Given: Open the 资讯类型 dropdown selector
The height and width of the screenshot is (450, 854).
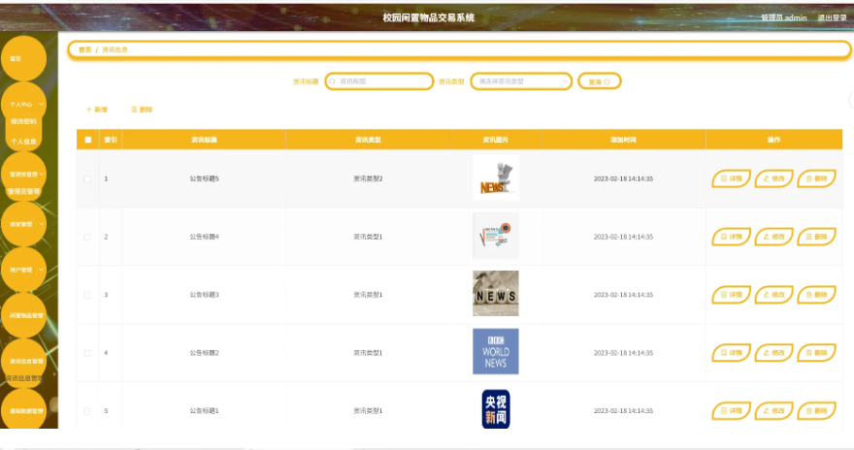Looking at the screenshot, I should [x=521, y=81].
